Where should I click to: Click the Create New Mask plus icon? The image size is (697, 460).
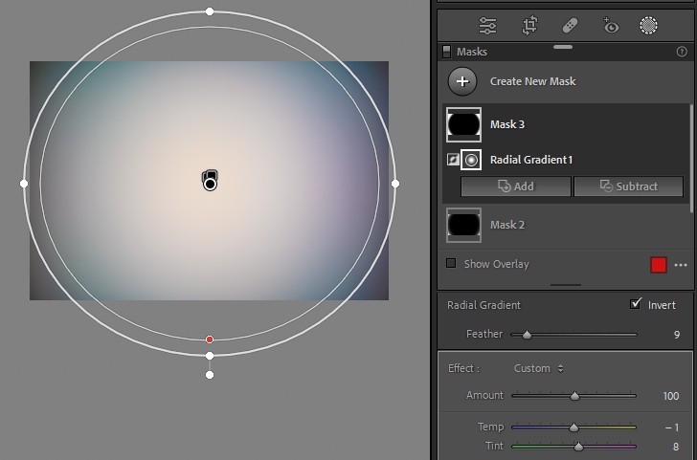coord(462,81)
